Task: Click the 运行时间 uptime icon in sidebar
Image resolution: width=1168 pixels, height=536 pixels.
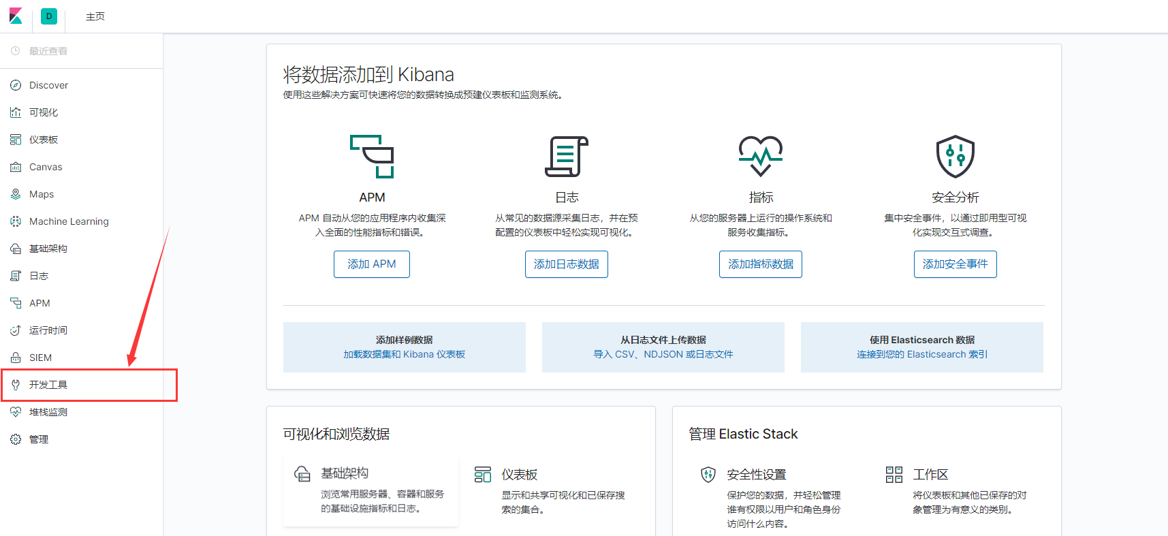Action: 16,330
